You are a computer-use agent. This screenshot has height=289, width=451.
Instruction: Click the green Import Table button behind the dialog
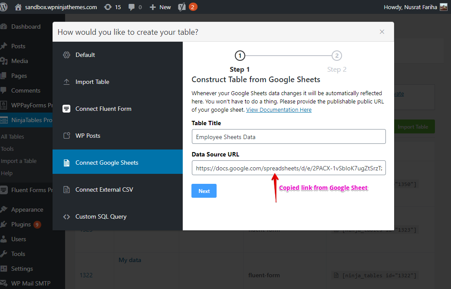413,126
